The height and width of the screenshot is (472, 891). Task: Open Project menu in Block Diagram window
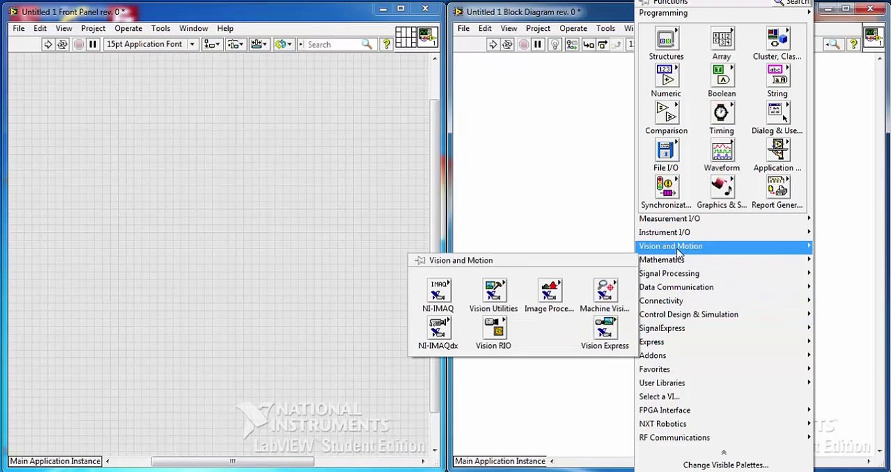[x=538, y=28]
